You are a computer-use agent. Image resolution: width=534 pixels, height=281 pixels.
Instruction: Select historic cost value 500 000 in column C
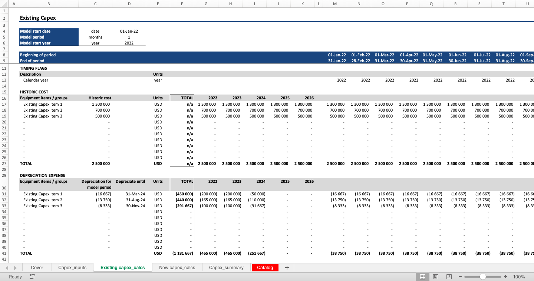pos(95,116)
